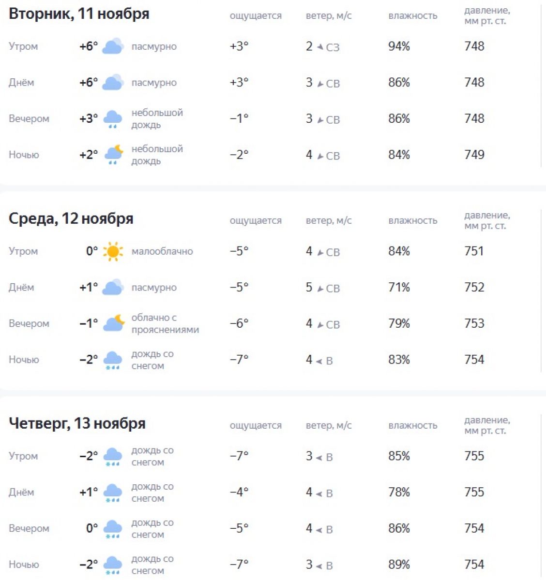The image size is (546, 580).
Task: Click Tuesday morning overcast cloud icon
Action: pyautogui.click(x=113, y=46)
